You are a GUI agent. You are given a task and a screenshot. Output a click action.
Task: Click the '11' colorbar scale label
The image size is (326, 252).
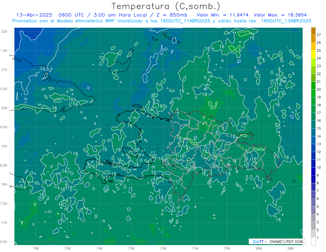319,160
